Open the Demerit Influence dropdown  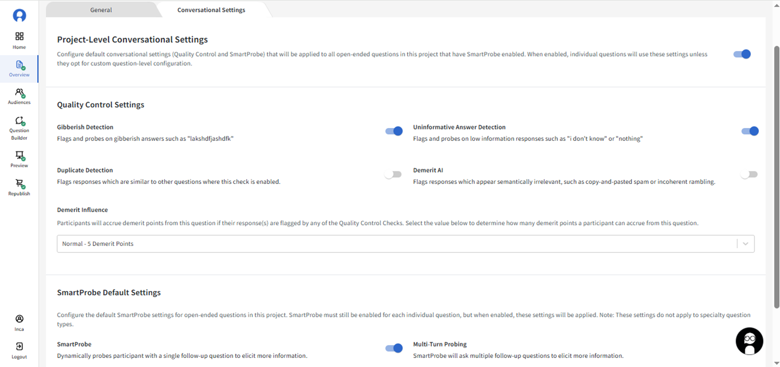tap(406, 244)
